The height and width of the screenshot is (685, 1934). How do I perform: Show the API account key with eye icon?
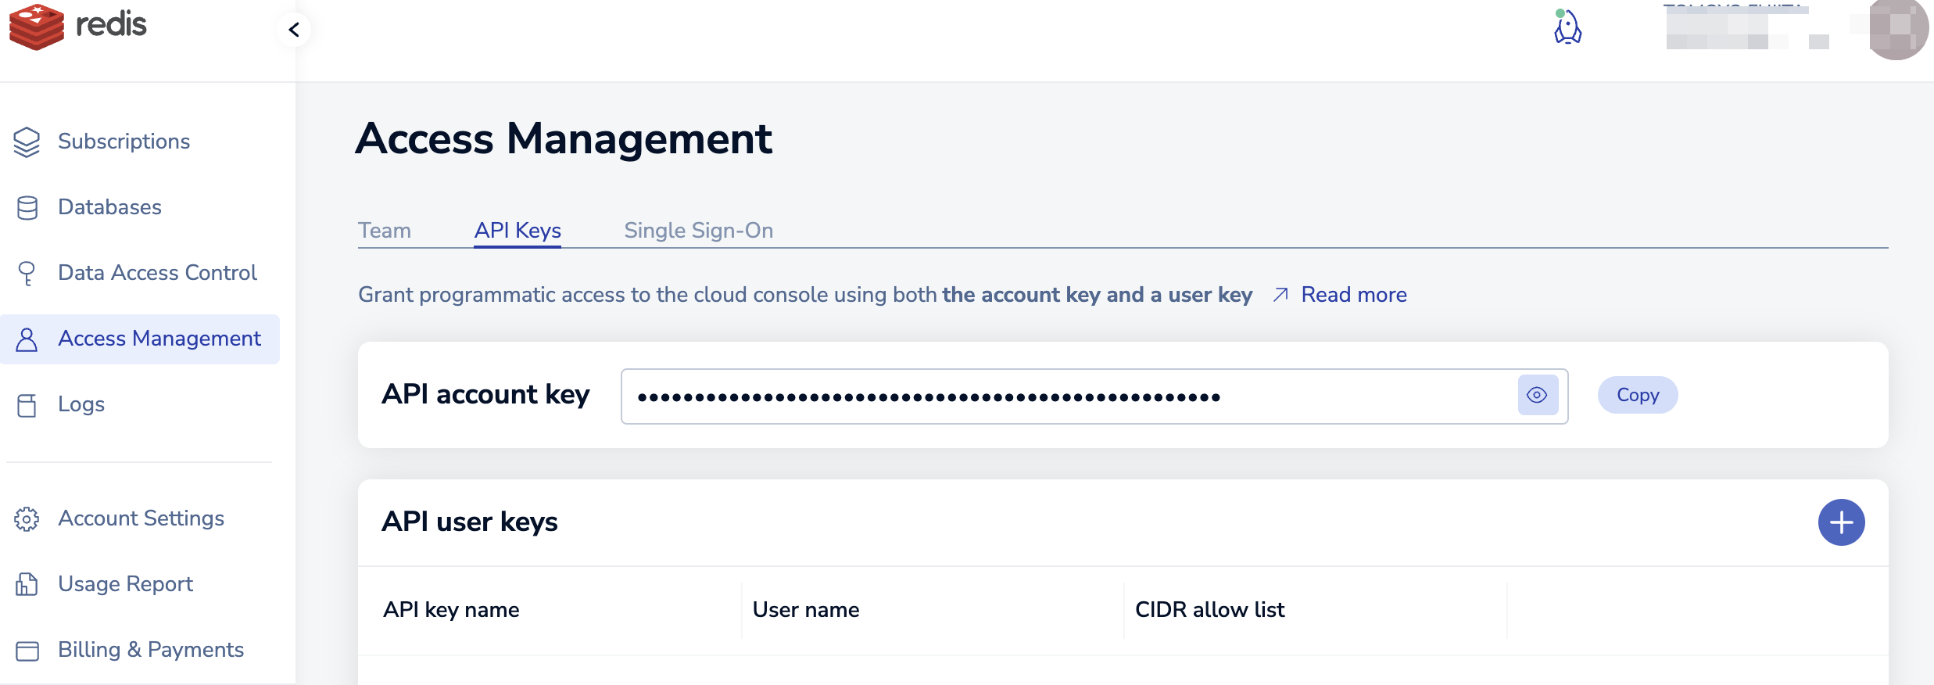[x=1537, y=396]
